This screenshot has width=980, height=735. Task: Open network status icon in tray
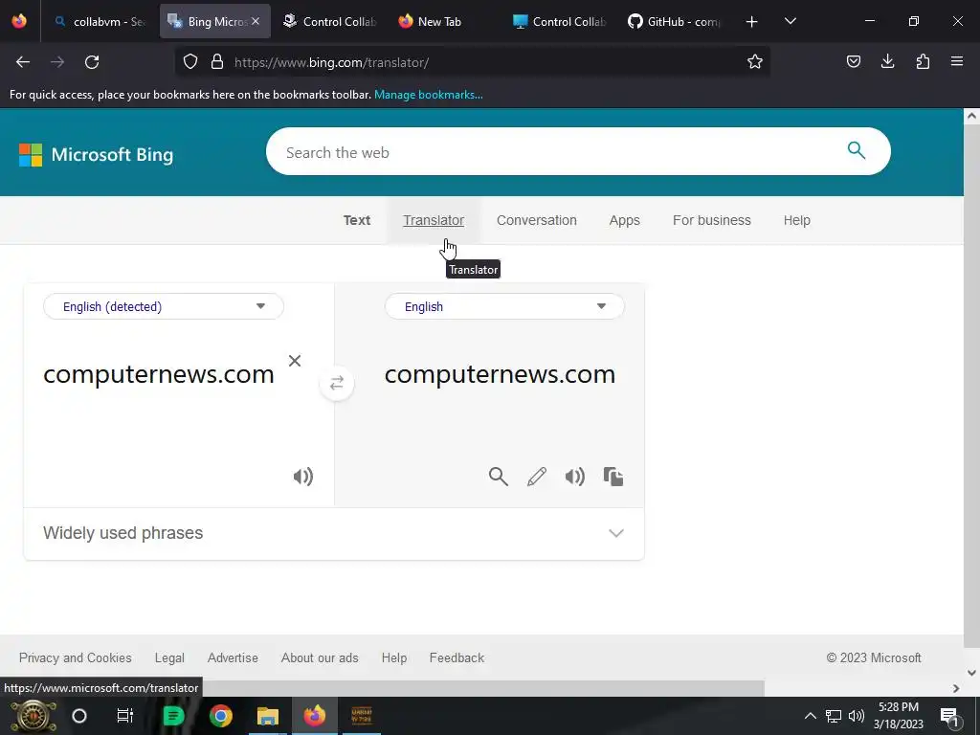point(834,716)
